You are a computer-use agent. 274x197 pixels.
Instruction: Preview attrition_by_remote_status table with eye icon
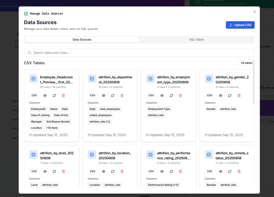221,171
